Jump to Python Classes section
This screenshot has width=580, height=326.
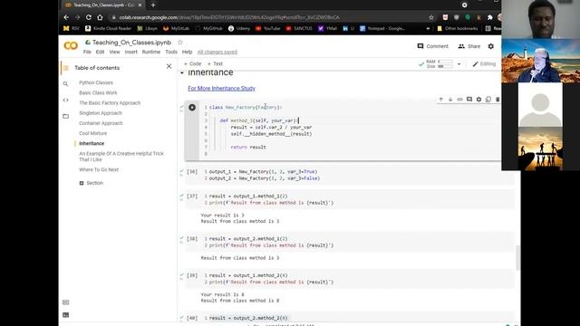tap(96, 82)
